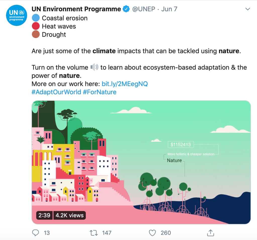Open the bit.ly/2MEegNQ link

tap(125, 84)
